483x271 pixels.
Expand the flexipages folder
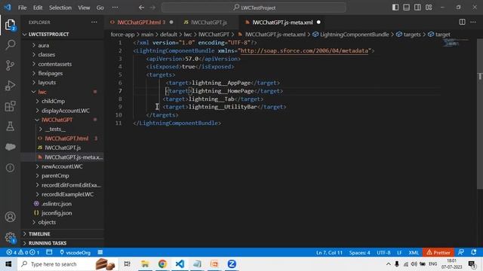[x=51, y=73]
